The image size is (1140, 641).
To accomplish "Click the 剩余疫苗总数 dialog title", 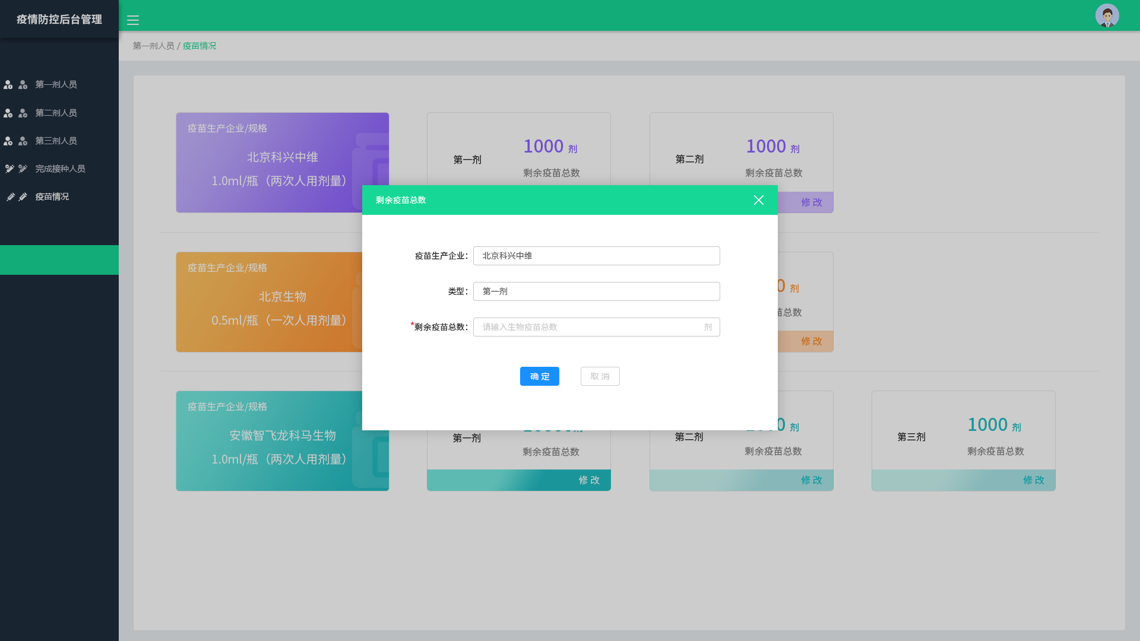I will [x=401, y=200].
